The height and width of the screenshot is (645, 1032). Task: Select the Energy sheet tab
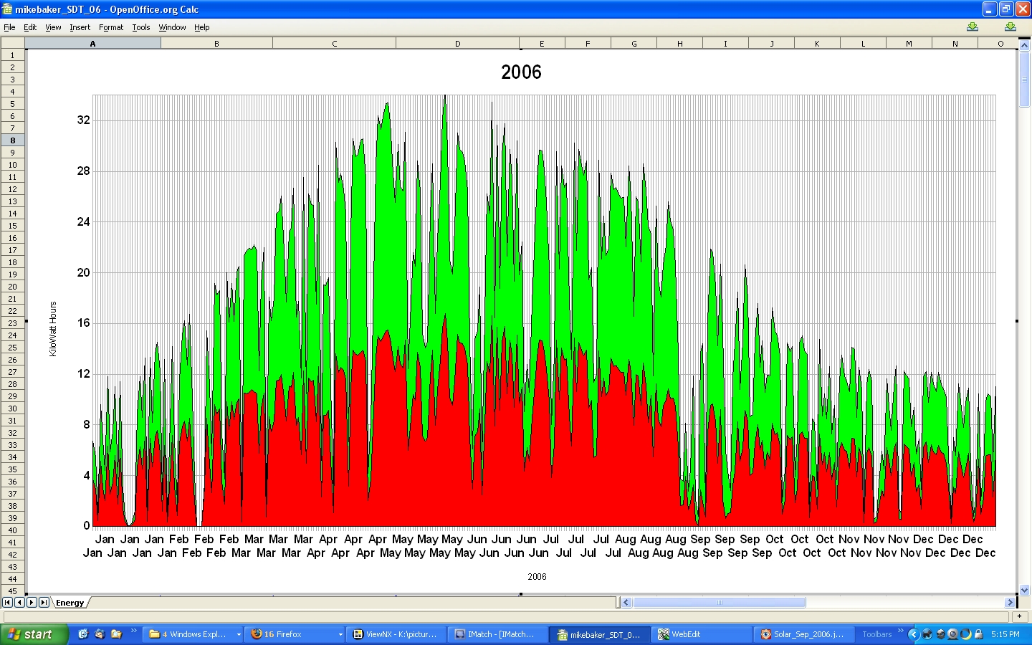click(70, 603)
